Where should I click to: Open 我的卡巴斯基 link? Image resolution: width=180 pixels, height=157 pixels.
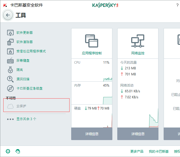[159, 151]
